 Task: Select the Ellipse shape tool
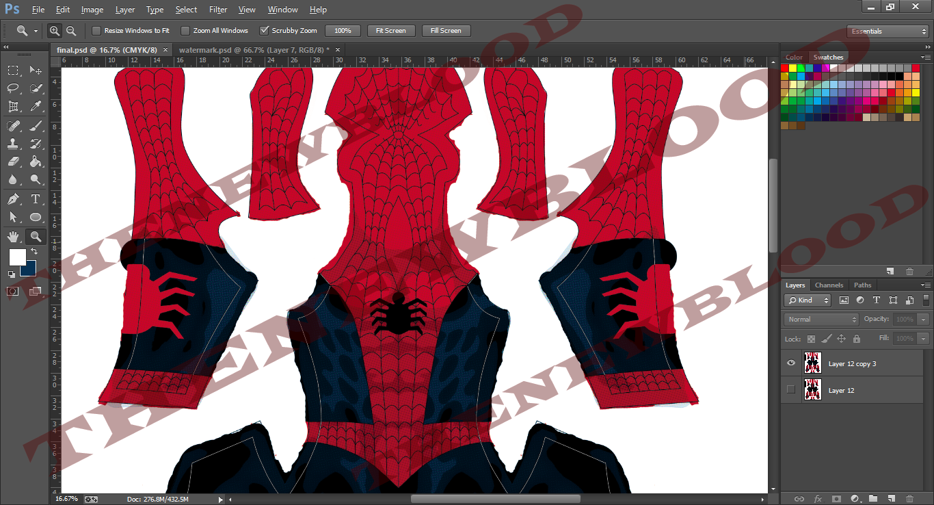click(x=36, y=218)
